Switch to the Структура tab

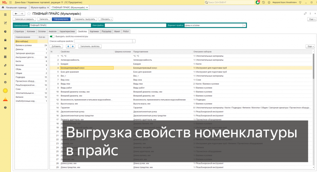pos(19,31)
